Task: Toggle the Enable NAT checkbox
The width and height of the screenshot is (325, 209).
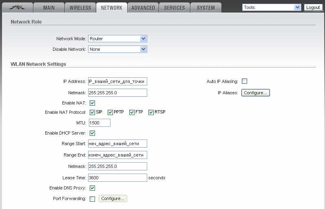Action: 92,103
